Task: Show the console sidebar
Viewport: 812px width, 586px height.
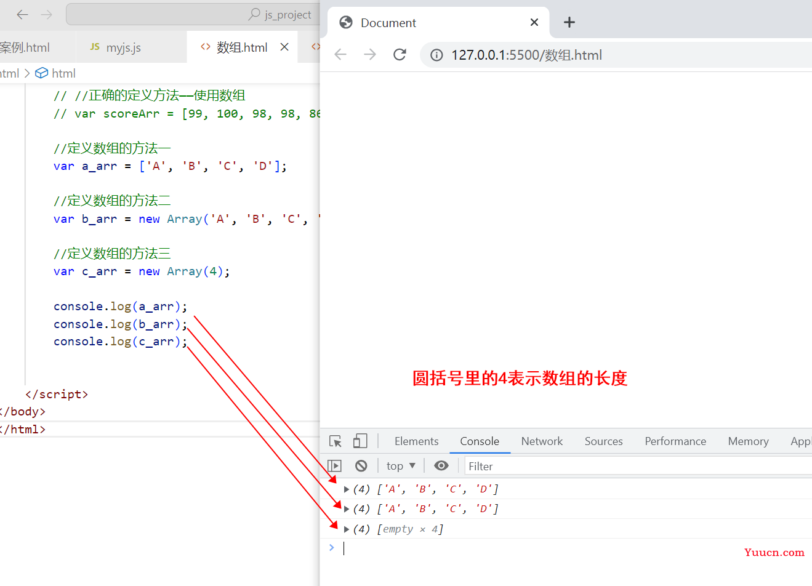Action: pos(335,466)
